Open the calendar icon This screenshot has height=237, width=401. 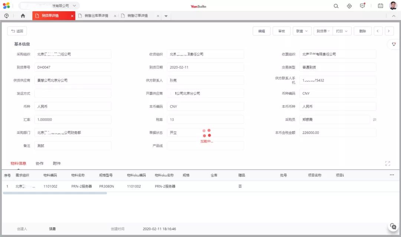(381, 6)
